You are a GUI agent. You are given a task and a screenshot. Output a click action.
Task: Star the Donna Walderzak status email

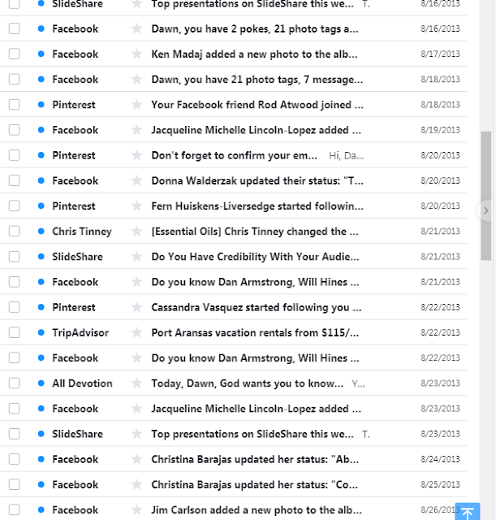tap(136, 180)
